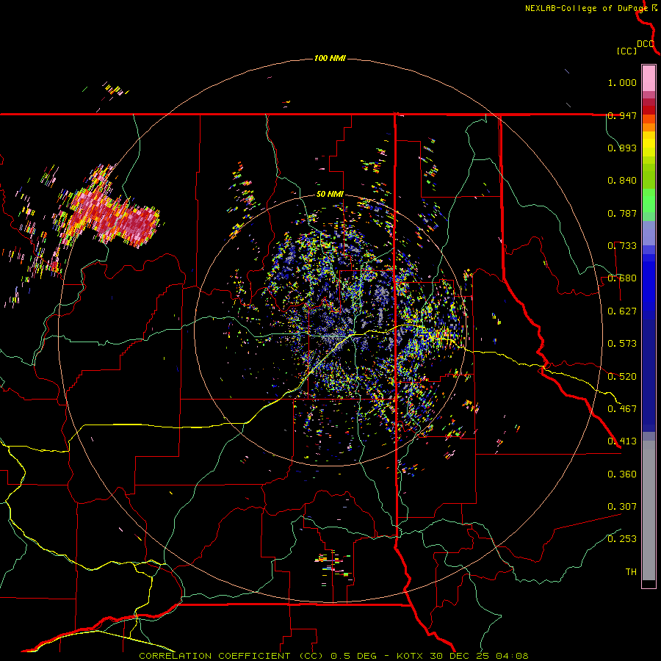Pick the 0.573 scale label
The height and width of the screenshot is (661, 661).
pyautogui.click(x=622, y=344)
